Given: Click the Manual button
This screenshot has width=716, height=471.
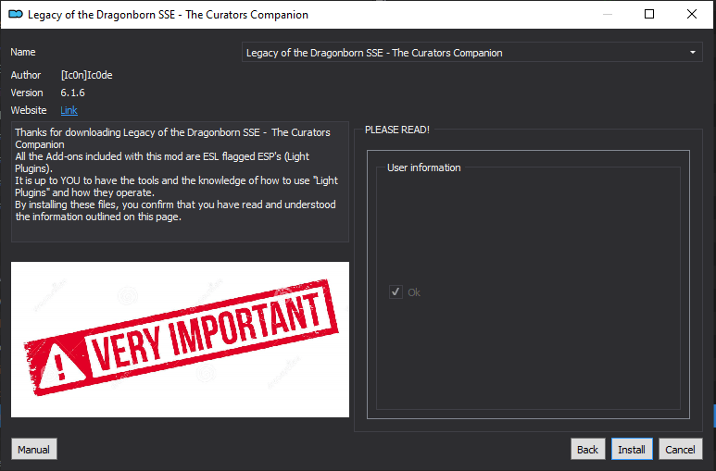Looking at the screenshot, I should tap(33, 450).
